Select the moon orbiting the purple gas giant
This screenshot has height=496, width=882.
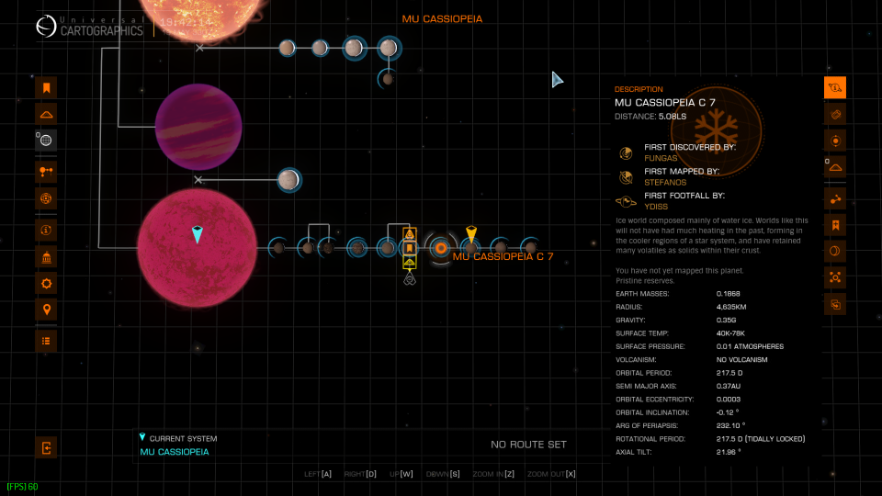[x=288, y=180]
